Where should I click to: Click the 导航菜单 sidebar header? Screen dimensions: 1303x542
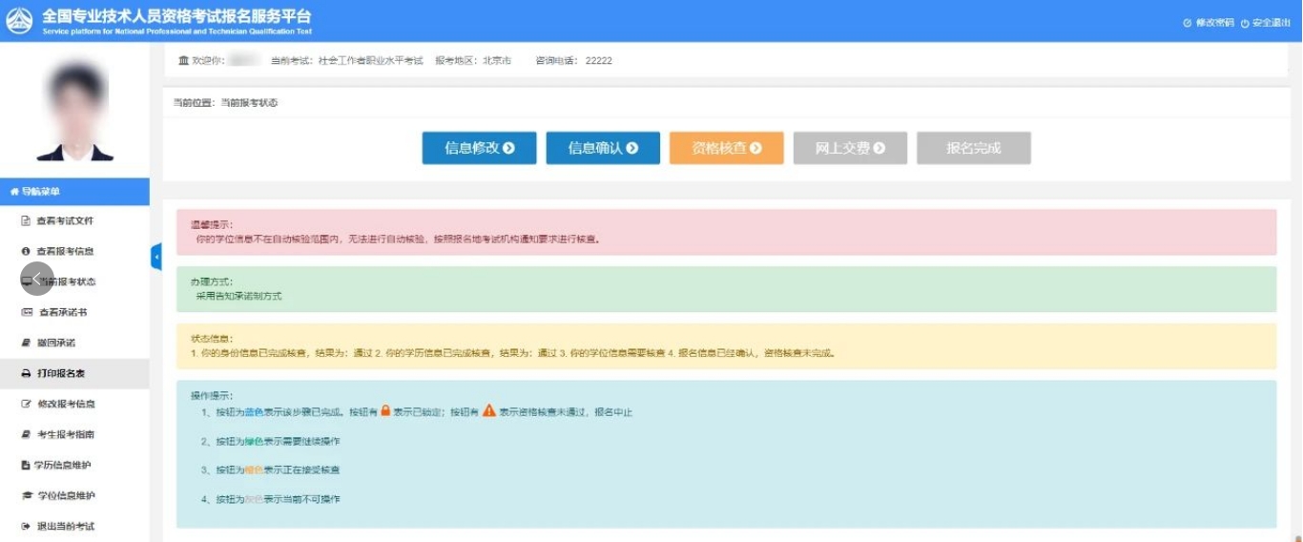74,192
